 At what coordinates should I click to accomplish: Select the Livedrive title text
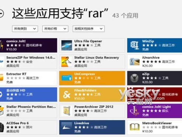click(x=82, y=123)
